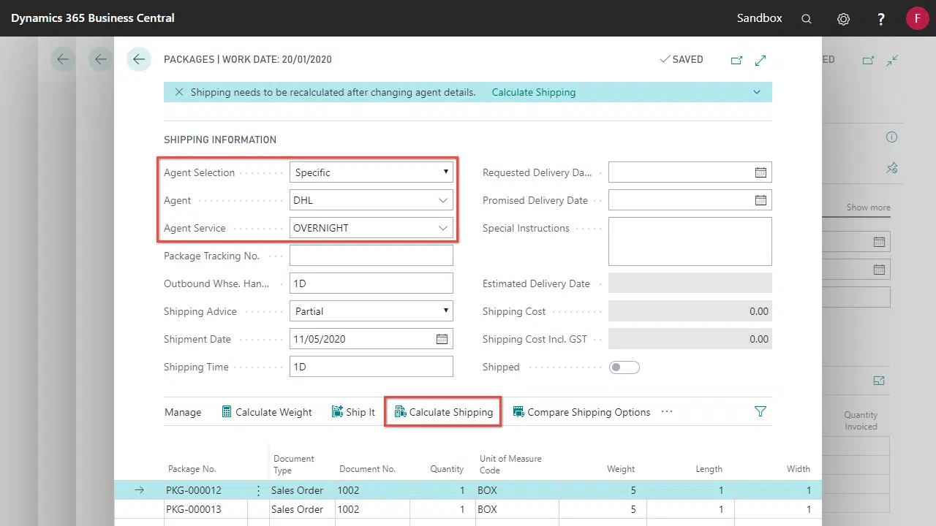Open the Agent Service OVERNIGHT dropdown
Viewport: 936px width, 526px height.
(x=443, y=228)
